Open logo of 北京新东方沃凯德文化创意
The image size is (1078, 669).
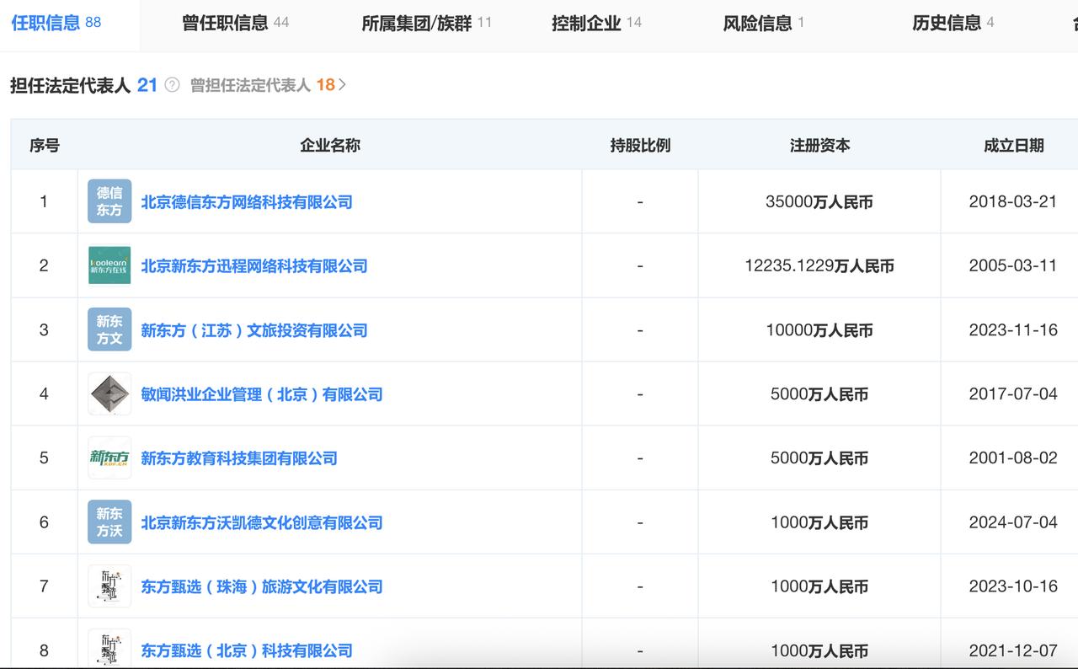tap(109, 522)
